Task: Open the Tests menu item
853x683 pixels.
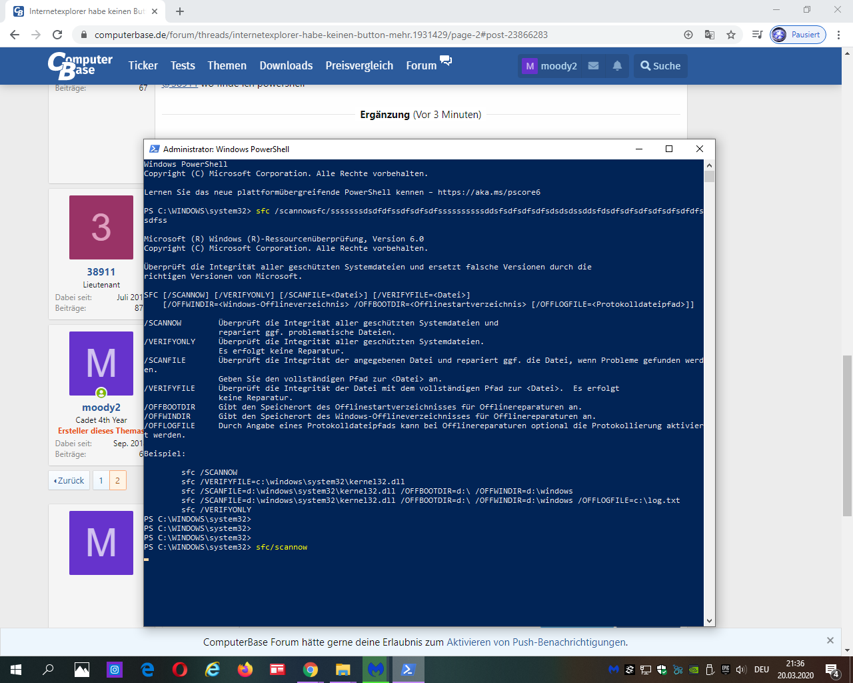Action: 183,65
